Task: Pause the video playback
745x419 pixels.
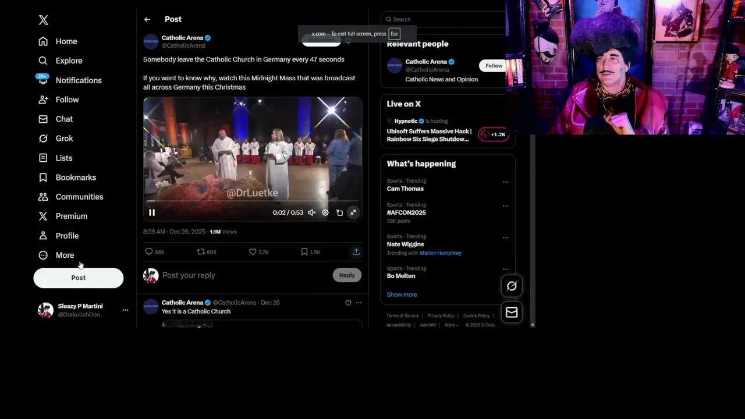Action: (x=152, y=212)
